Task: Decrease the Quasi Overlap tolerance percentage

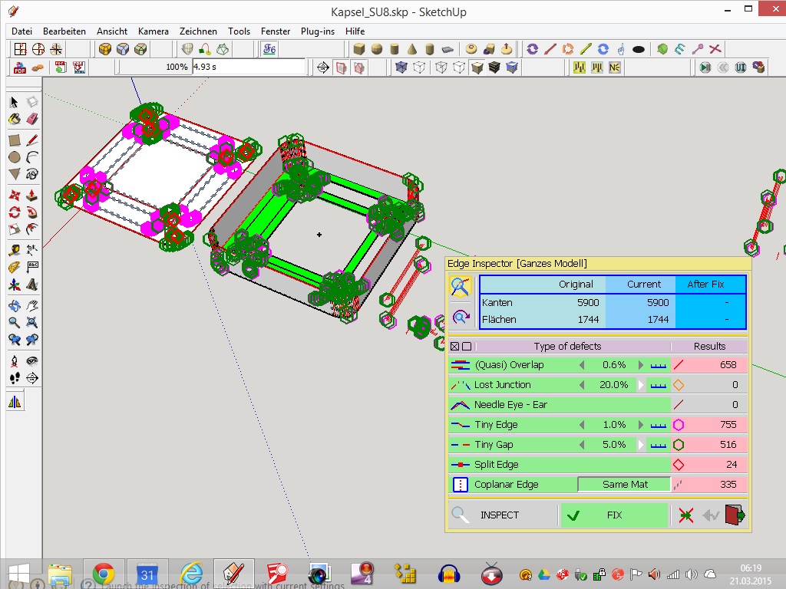Action: pyautogui.click(x=581, y=365)
